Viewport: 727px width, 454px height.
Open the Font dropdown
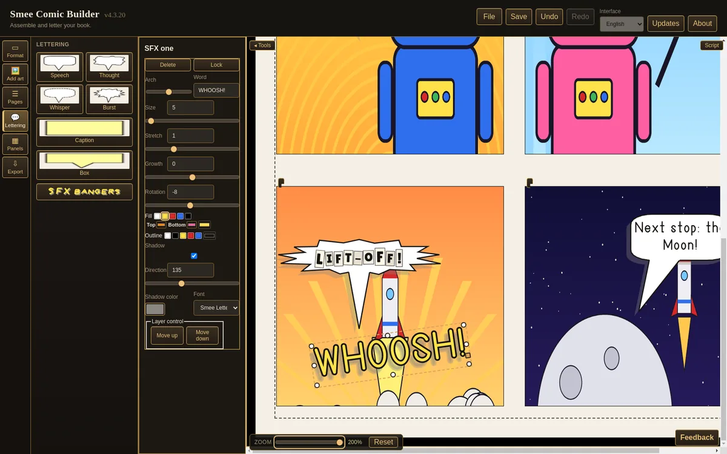coord(216,308)
